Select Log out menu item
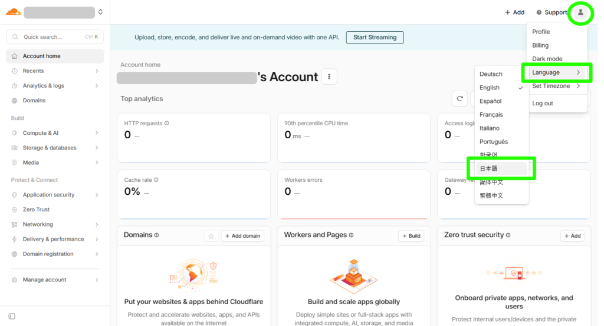604x326 pixels. coord(543,104)
